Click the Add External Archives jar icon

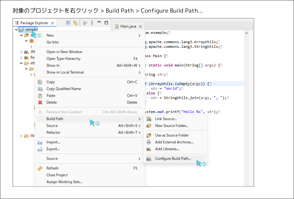click(x=149, y=142)
